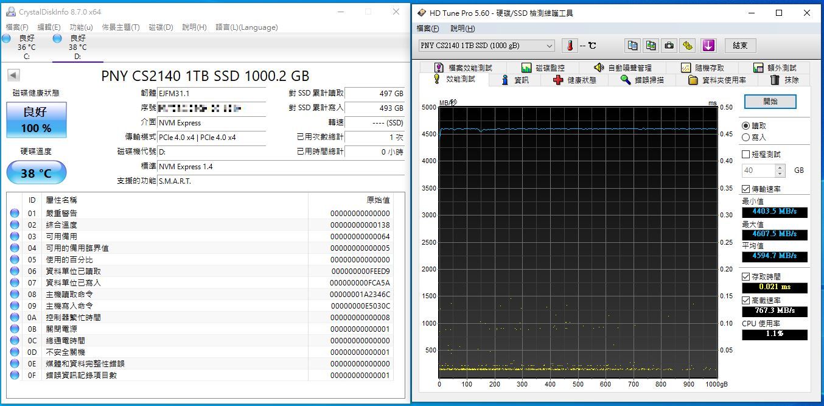Open 語言(L)(Language) menu
Image resolution: width=824 pixels, height=406 pixels.
coord(246,27)
